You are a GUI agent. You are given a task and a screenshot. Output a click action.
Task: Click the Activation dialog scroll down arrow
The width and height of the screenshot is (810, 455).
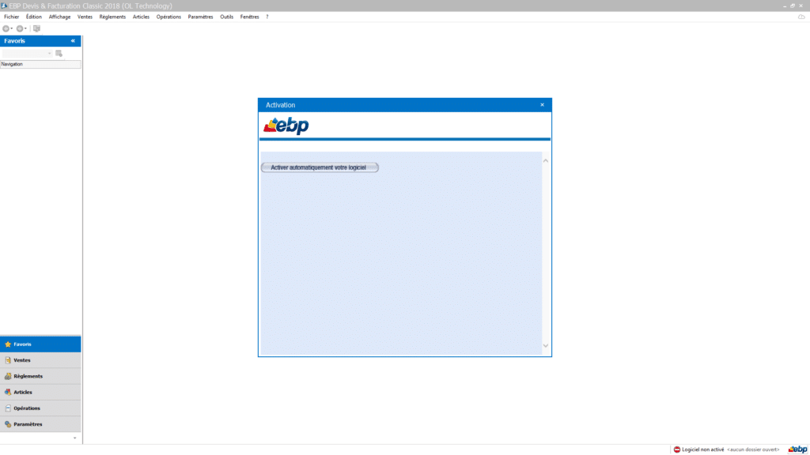[546, 346]
